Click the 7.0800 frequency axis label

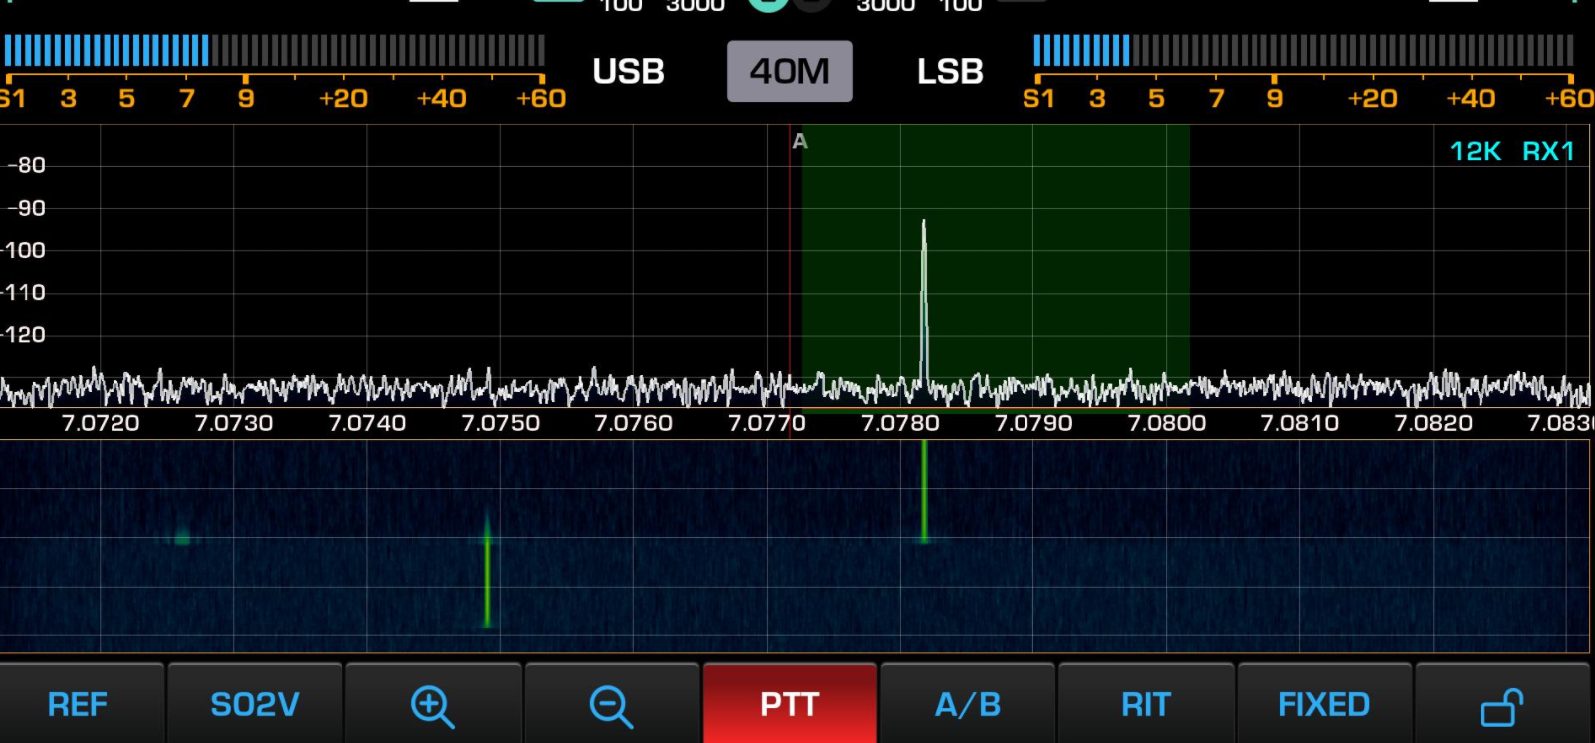(1166, 423)
